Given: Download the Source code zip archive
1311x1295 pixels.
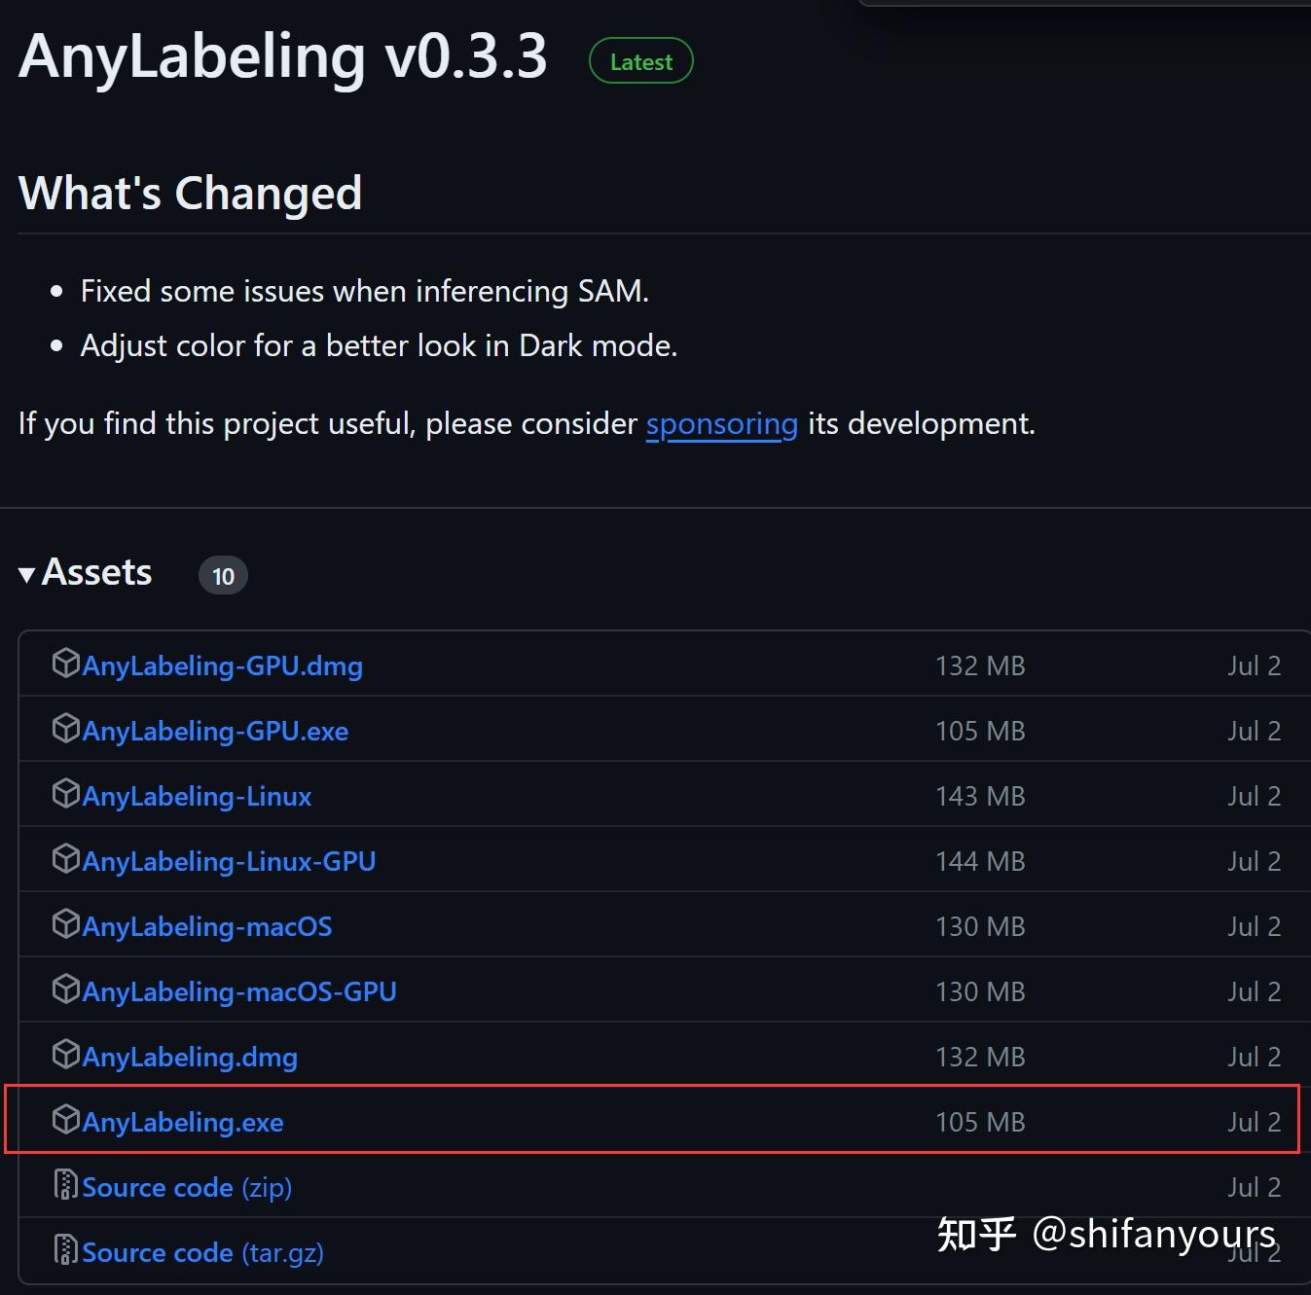Looking at the screenshot, I should pyautogui.click(x=159, y=1186).
